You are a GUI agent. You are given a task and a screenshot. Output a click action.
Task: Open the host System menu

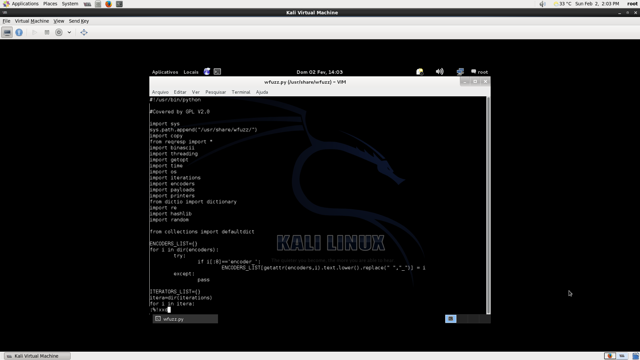pyautogui.click(x=70, y=4)
